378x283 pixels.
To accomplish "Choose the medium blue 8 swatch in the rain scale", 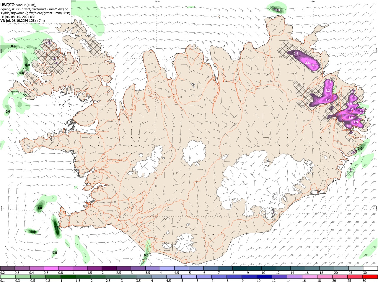I will [234, 277].
